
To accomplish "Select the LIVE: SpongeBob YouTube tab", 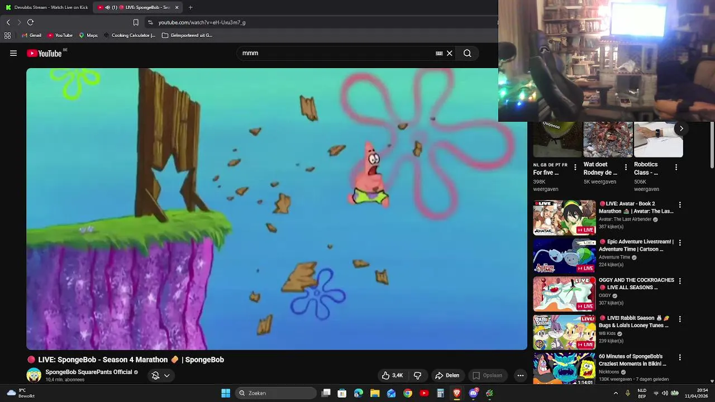I will 137,7.
